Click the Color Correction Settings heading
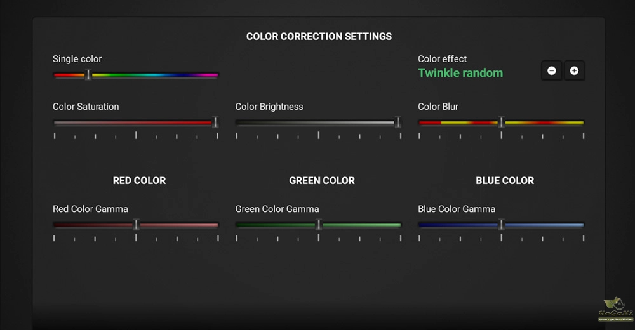The height and width of the screenshot is (330, 635). (x=319, y=36)
